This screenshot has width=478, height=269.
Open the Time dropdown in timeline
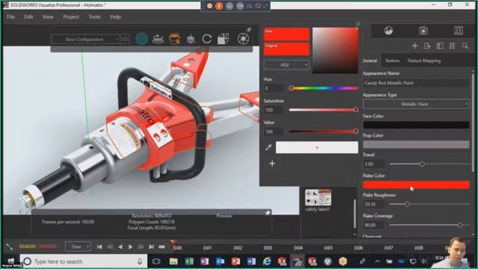pyautogui.click(x=78, y=247)
